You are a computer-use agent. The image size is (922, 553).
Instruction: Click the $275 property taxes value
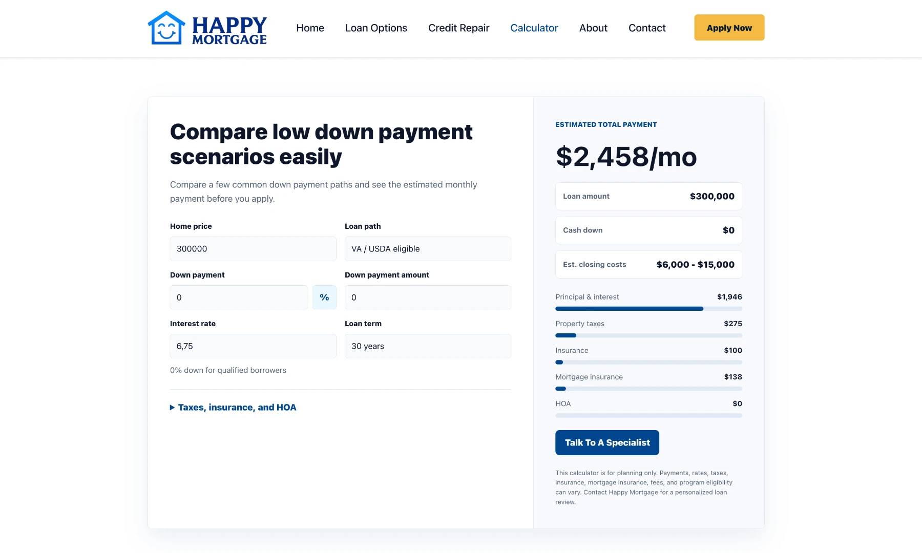[733, 324]
